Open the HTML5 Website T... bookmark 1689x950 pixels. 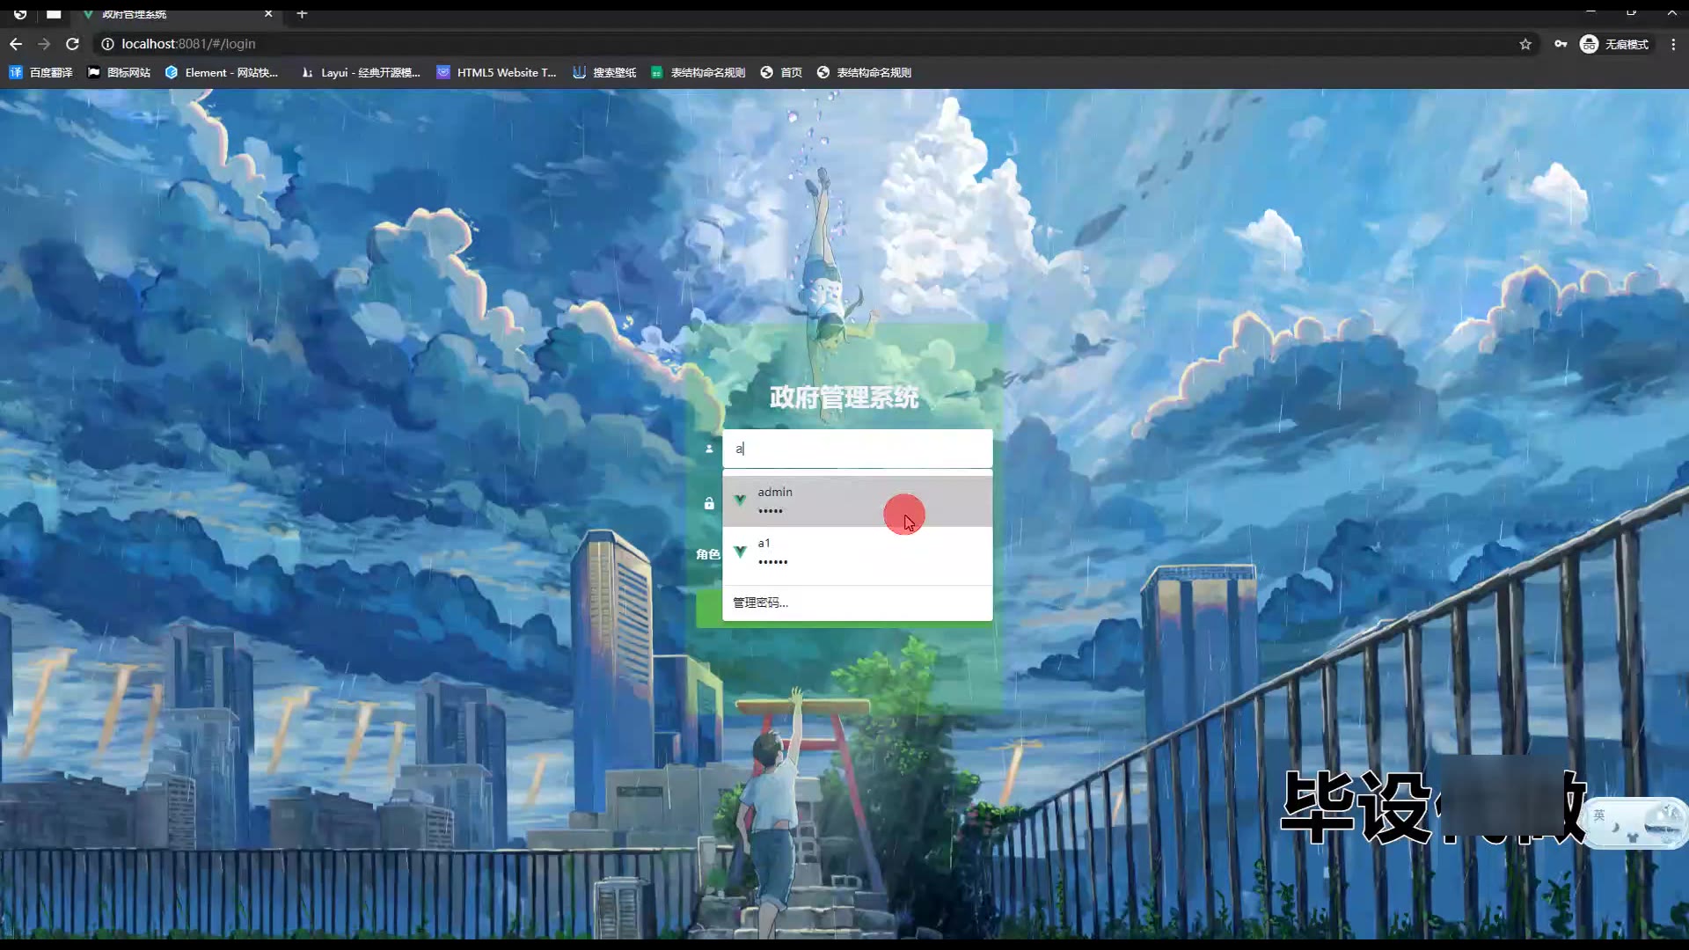[x=497, y=72]
